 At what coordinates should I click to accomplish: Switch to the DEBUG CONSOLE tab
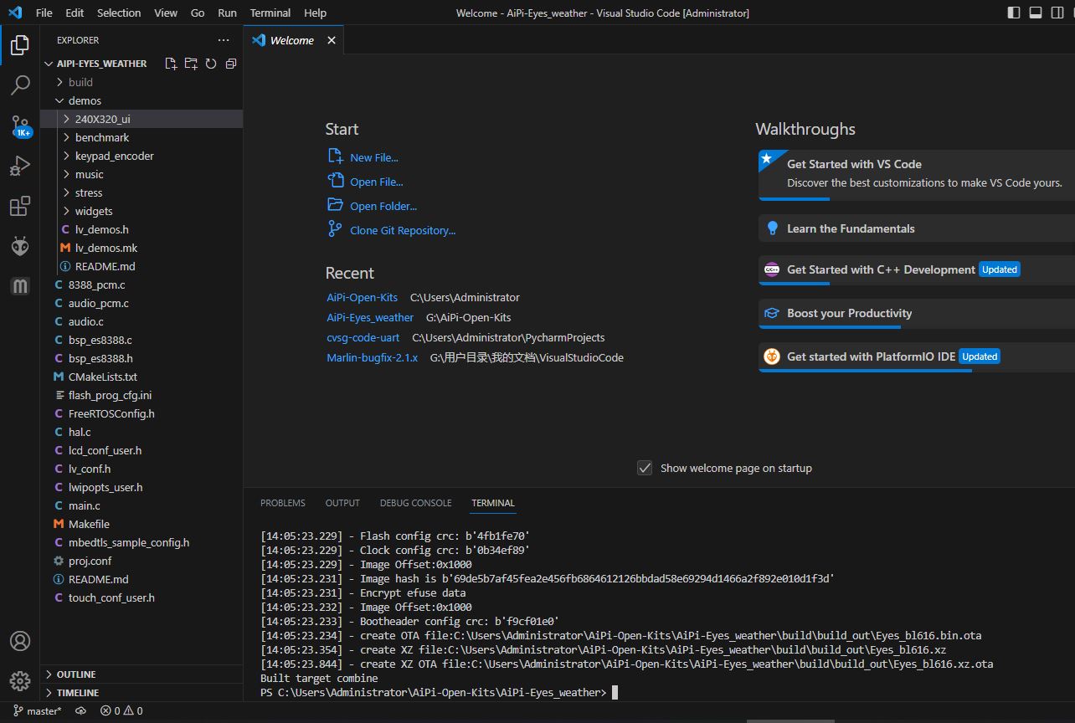(x=415, y=503)
